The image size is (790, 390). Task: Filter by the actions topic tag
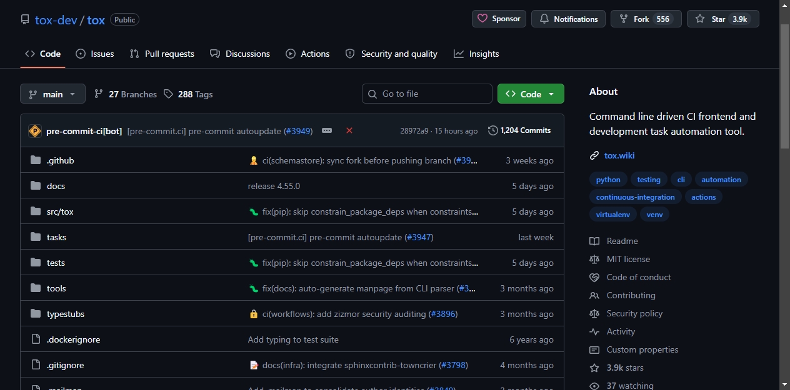pyautogui.click(x=704, y=197)
